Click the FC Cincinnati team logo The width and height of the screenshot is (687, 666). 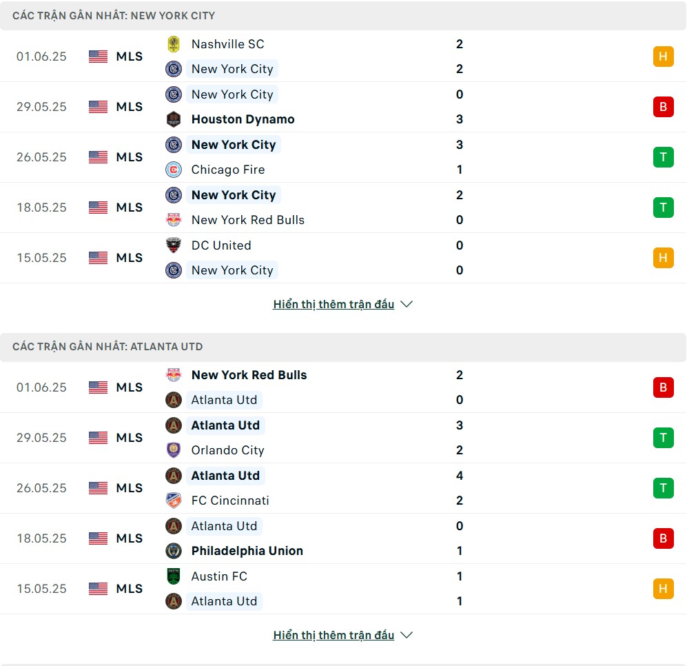tap(174, 501)
